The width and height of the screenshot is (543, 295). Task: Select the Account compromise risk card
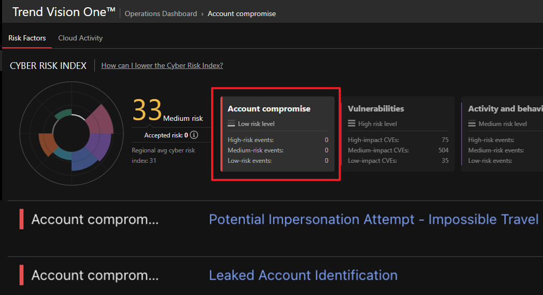tap(277, 134)
